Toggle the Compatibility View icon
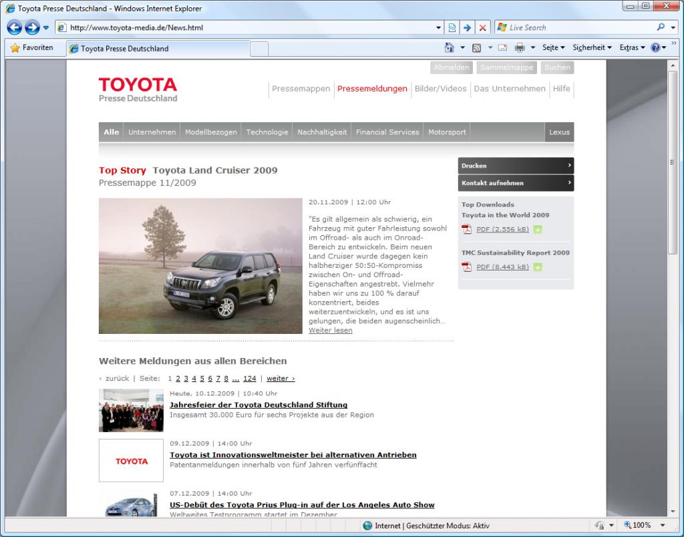Image resolution: width=684 pixels, height=537 pixels. point(452,27)
